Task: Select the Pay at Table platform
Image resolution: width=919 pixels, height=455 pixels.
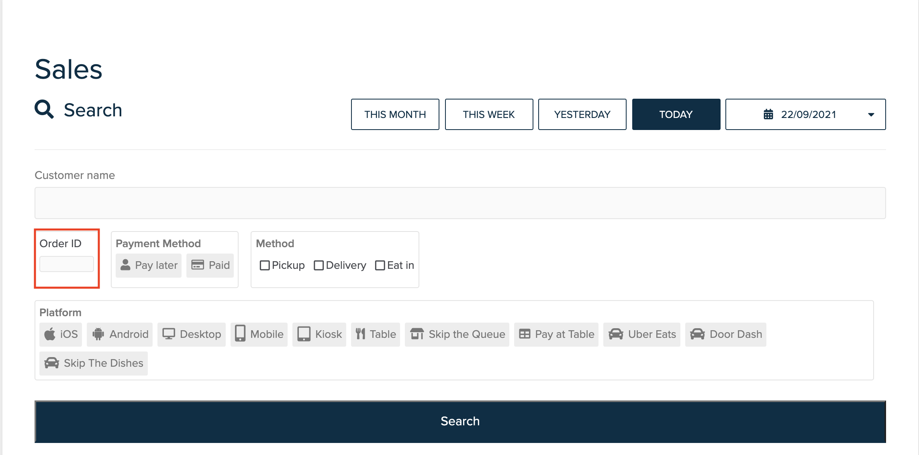Action: (x=556, y=334)
